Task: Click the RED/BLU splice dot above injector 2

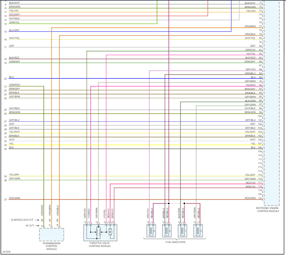Action: [x=169, y=203]
